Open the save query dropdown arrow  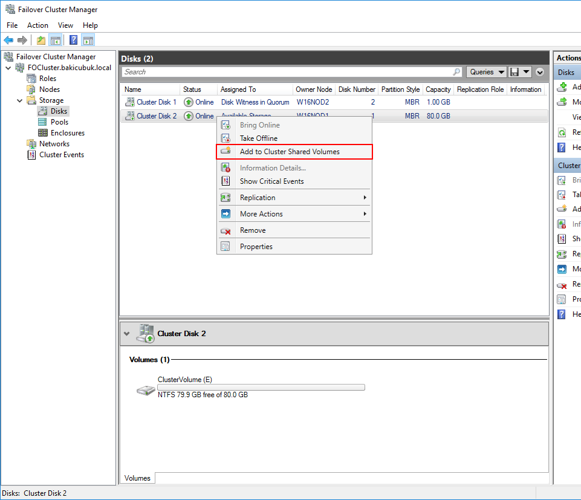click(x=526, y=72)
